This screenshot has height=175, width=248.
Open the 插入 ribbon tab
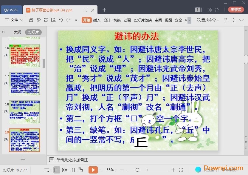tap(97, 20)
